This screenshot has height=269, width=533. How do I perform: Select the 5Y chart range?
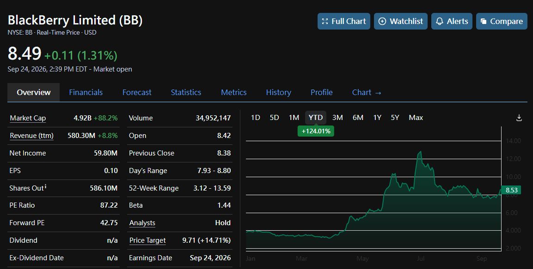pyautogui.click(x=395, y=117)
